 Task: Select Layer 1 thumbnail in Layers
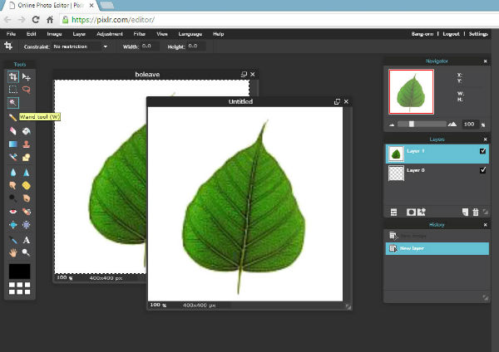tap(396, 154)
